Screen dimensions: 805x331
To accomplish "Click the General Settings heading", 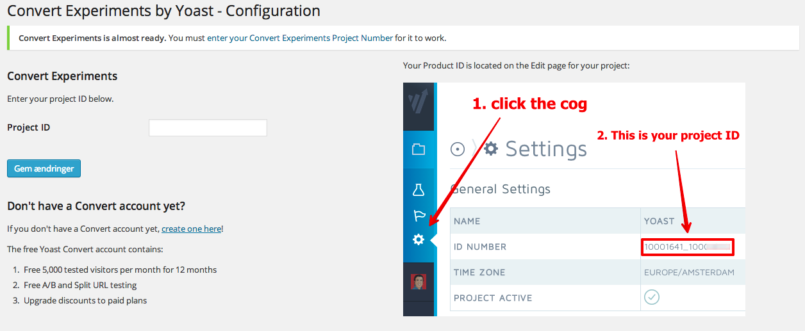I will [501, 189].
